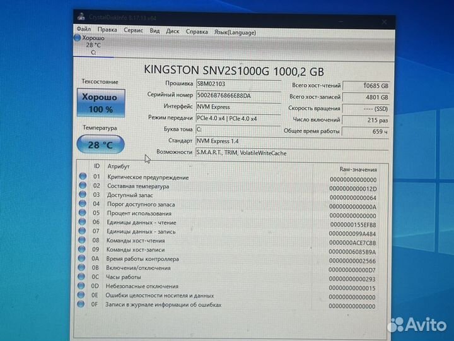Image resolution: width=454 pixels, height=341 pixels.
Task: Click status circle of Единицы данных - чтение row
Action: 82,222
